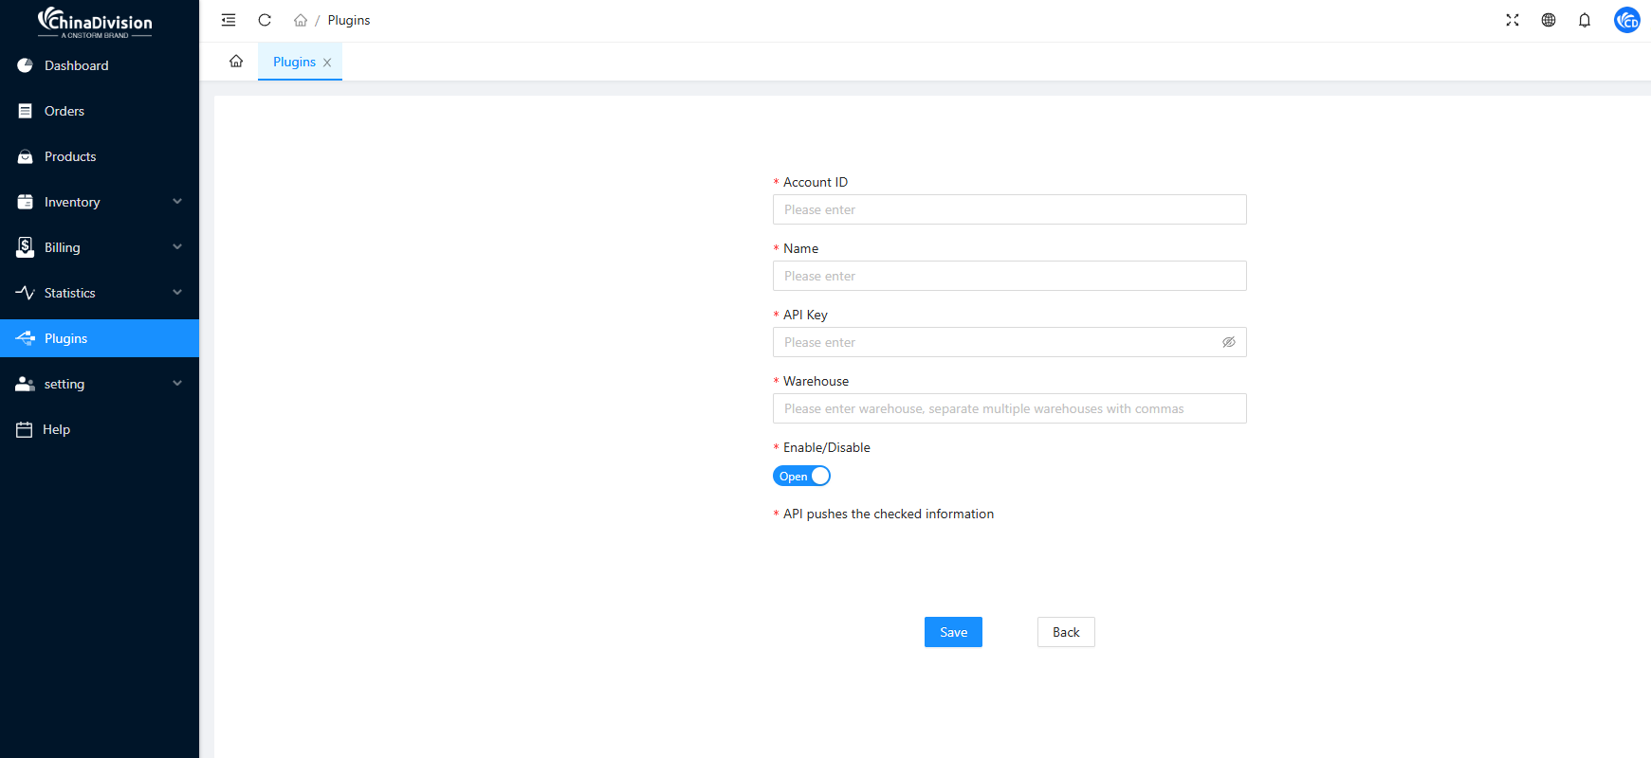Open the language globe icon
Viewport: 1651px width, 758px height.
[1549, 20]
